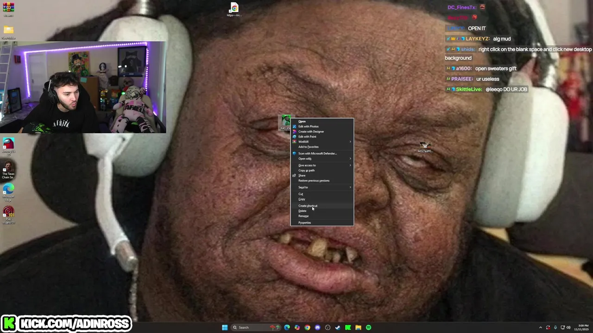Select the Microsoft Edge desktop shortcut
The width and height of the screenshot is (593, 333).
8,192
